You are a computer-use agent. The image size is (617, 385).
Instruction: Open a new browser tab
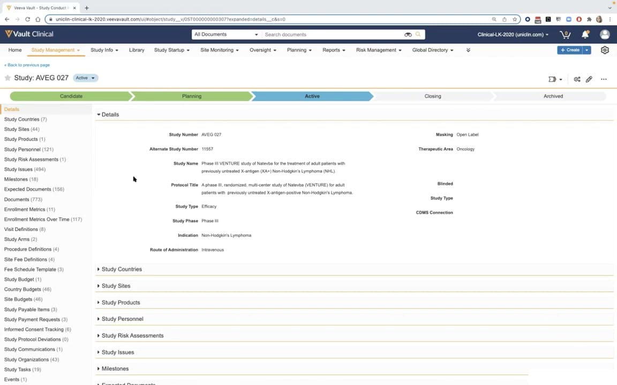(x=87, y=7)
